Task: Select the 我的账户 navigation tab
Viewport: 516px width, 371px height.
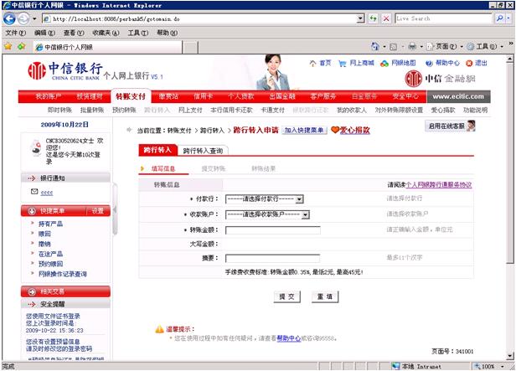Action: coord(49,96)
